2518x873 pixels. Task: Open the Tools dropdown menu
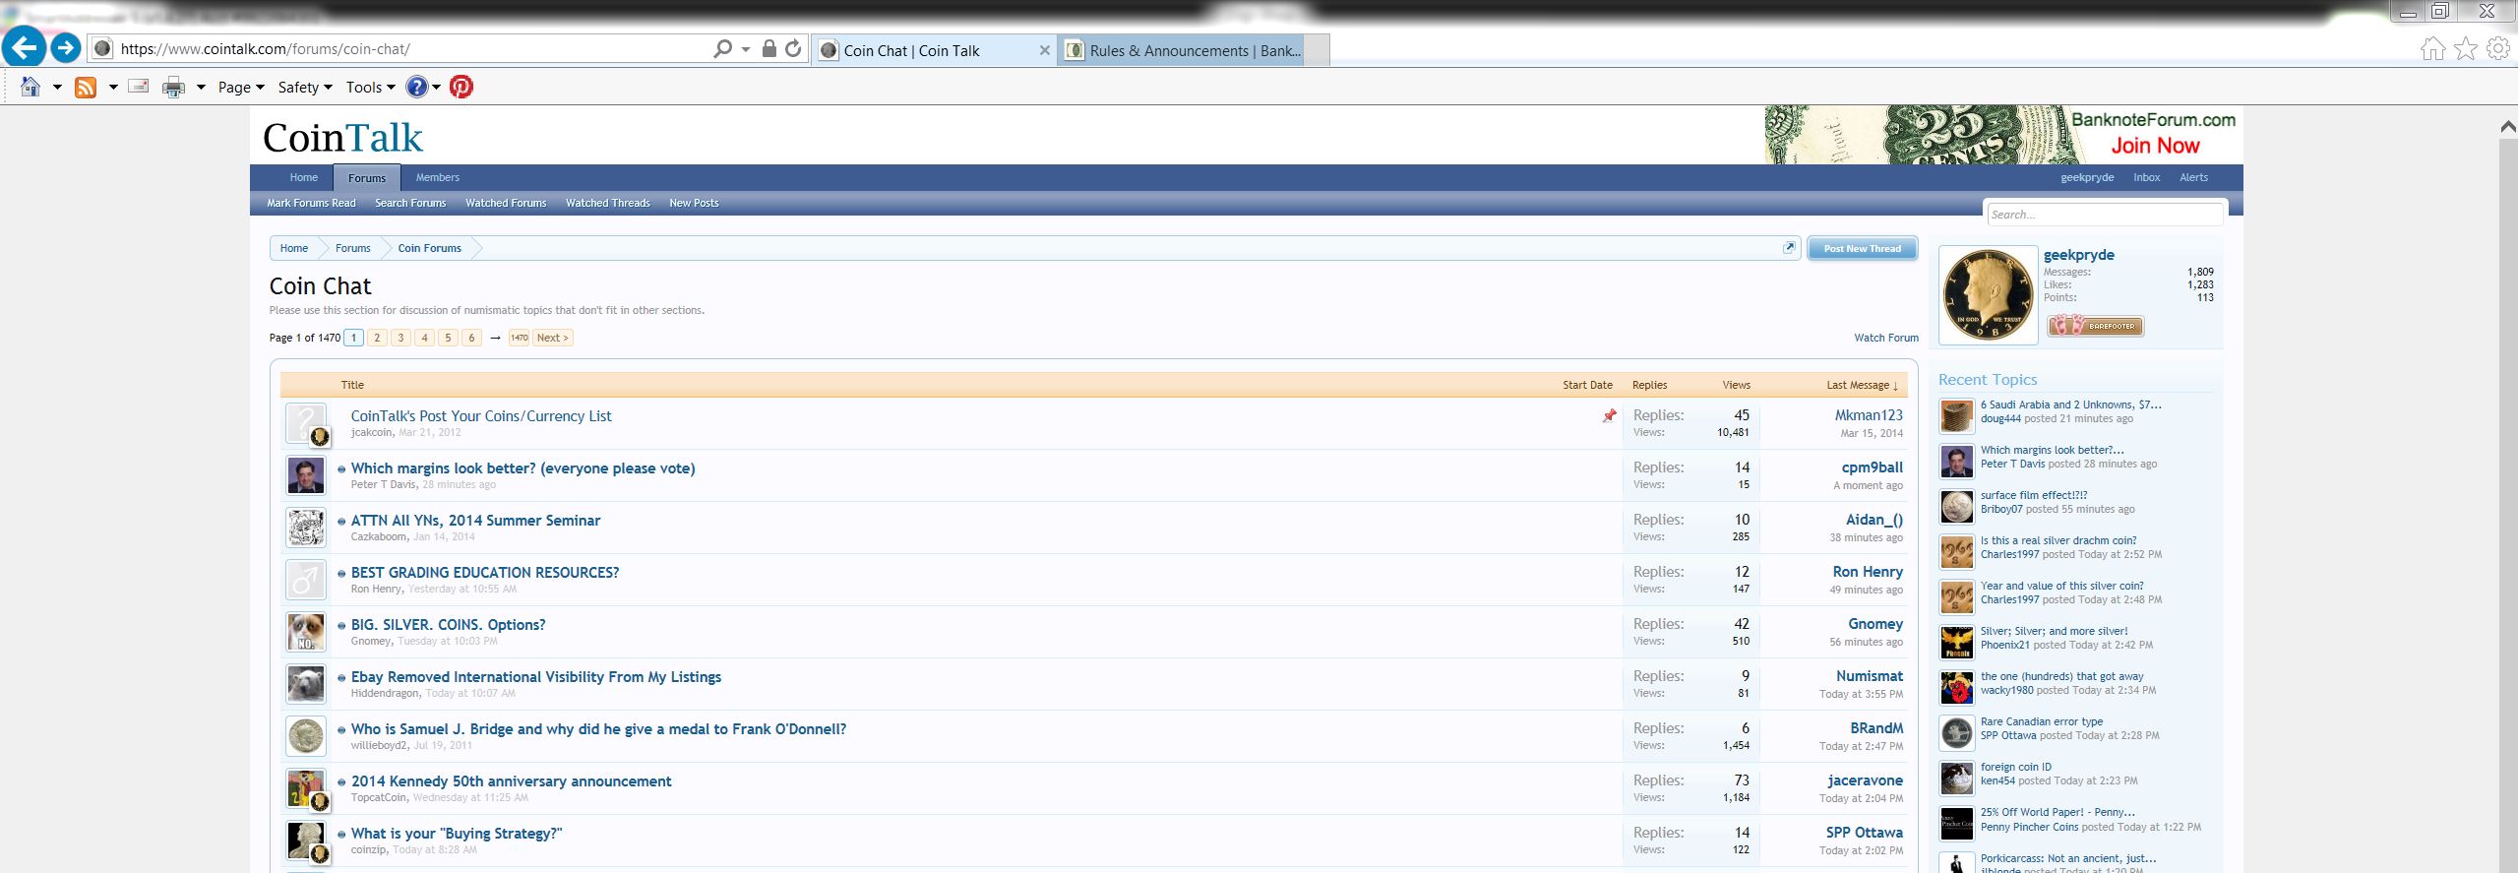370,88
